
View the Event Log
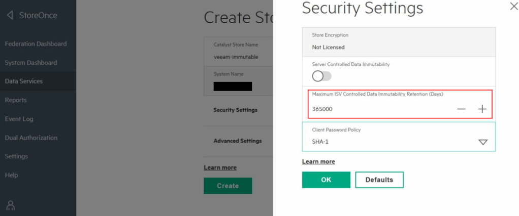(x=19, y=119)
